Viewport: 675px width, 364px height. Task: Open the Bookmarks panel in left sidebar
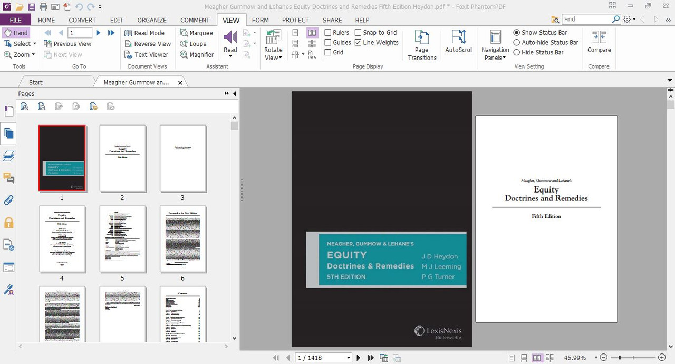(x=8, y=111)
